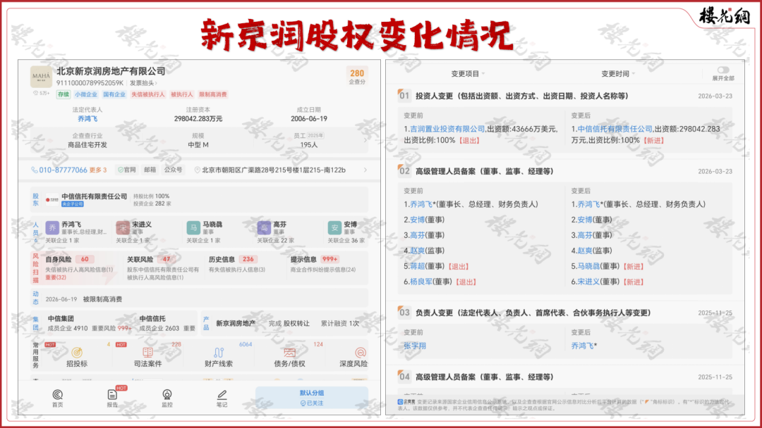Screen dimensions: 762x428
Task: Click the 存续 status tag
Action: pos(64,94)
